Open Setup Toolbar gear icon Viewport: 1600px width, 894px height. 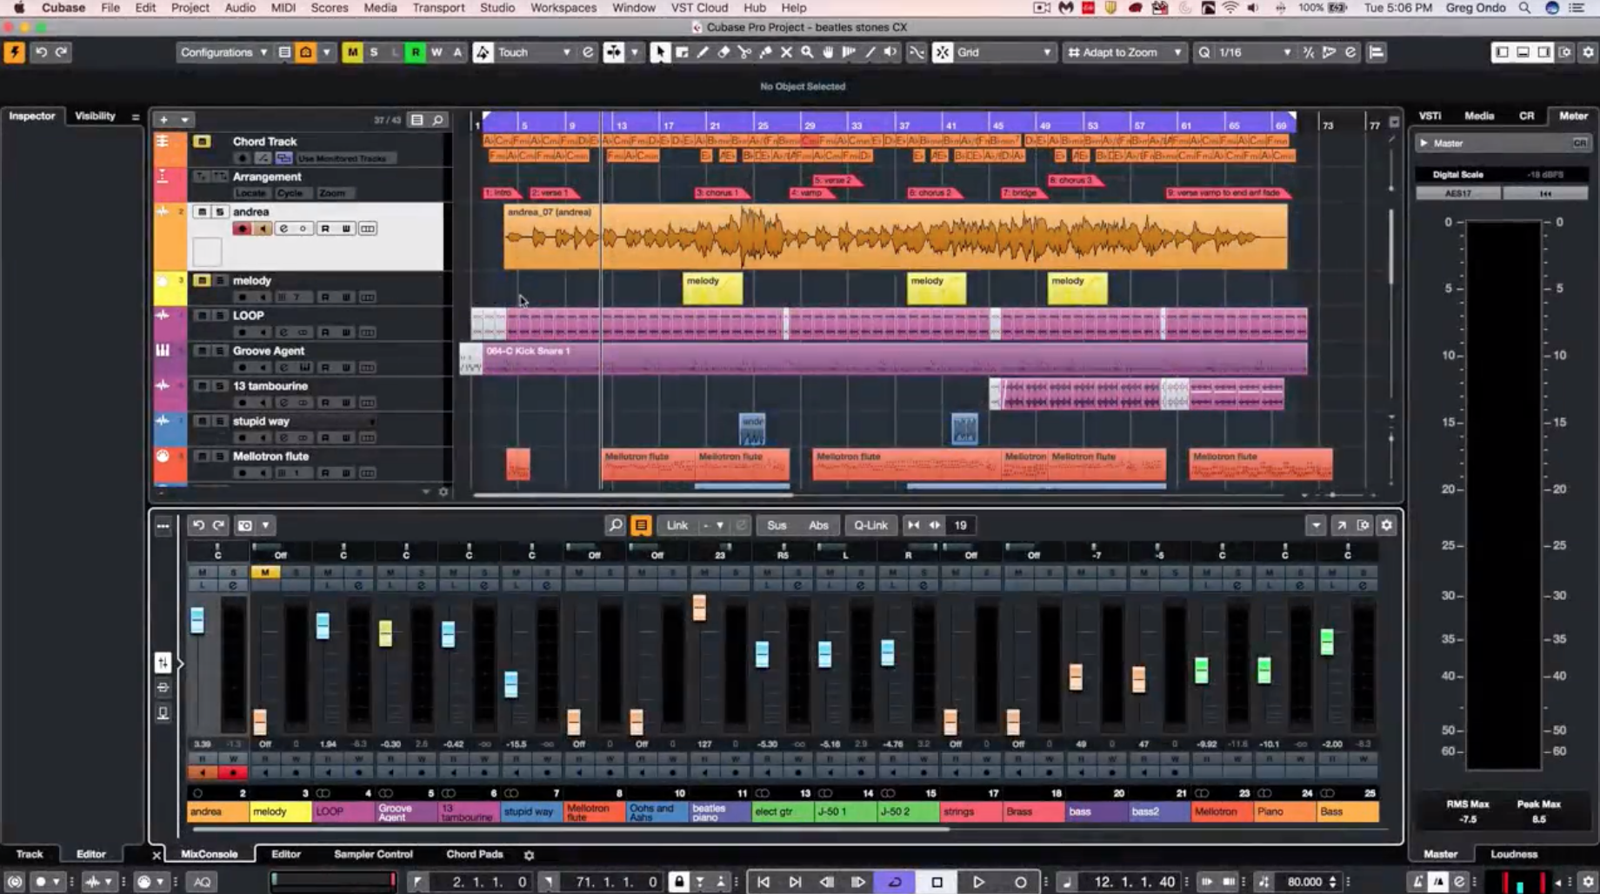(x=1588, y=52)
